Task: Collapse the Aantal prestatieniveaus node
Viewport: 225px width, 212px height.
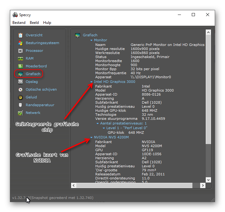Action: [97, 124]
